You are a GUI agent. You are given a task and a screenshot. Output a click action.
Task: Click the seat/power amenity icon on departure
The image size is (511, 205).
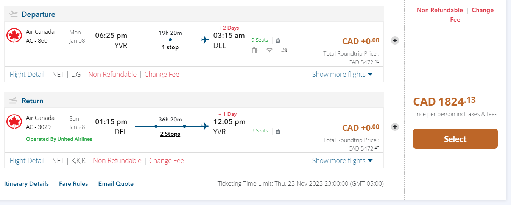coord(254,50)
